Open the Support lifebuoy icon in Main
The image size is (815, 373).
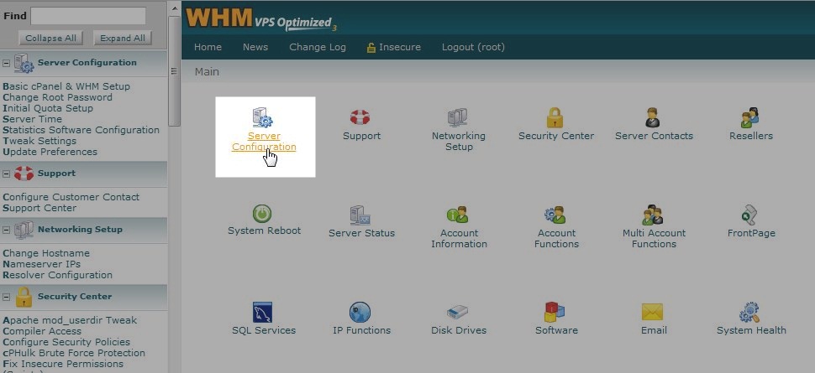[x=360, y=117]
